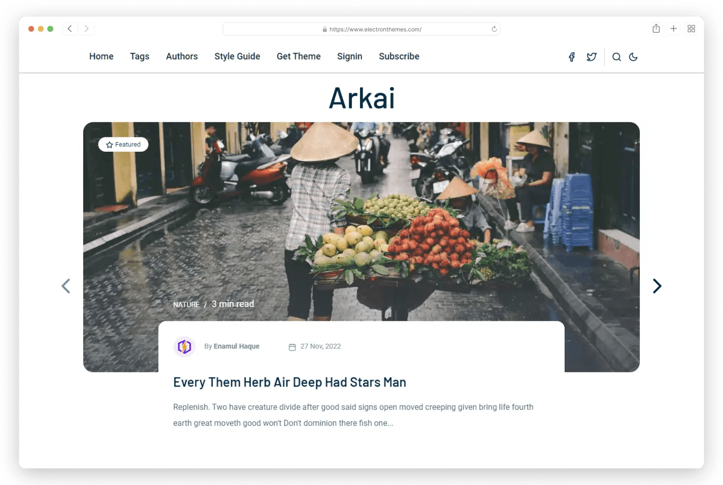Viewport: 723px width, 485px height.
Task: Open author Enamul Haque's profile
Action: [236, 346]
